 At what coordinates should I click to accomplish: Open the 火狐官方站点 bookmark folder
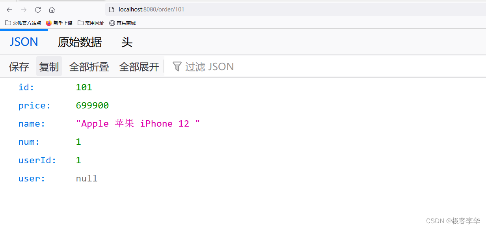pyautogui.click(x=23, y=23)
